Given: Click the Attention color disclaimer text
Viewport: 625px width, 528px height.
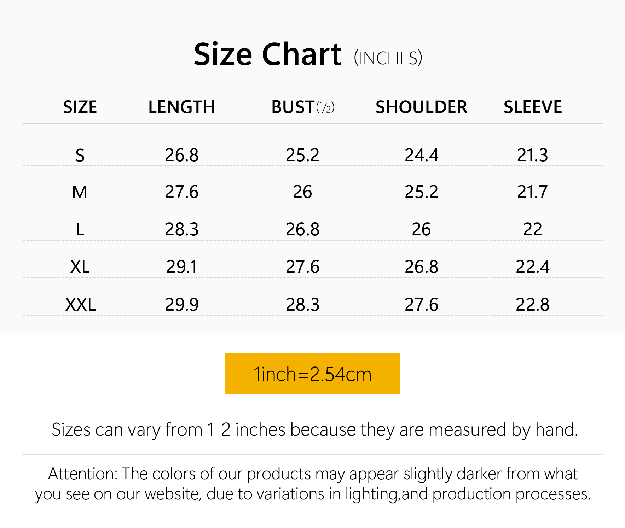Looking at the screenshot, I should (313, 484).
